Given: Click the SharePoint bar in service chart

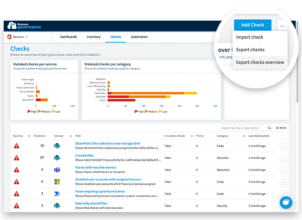Looking at the screenshot, I should tap(42, 100).
